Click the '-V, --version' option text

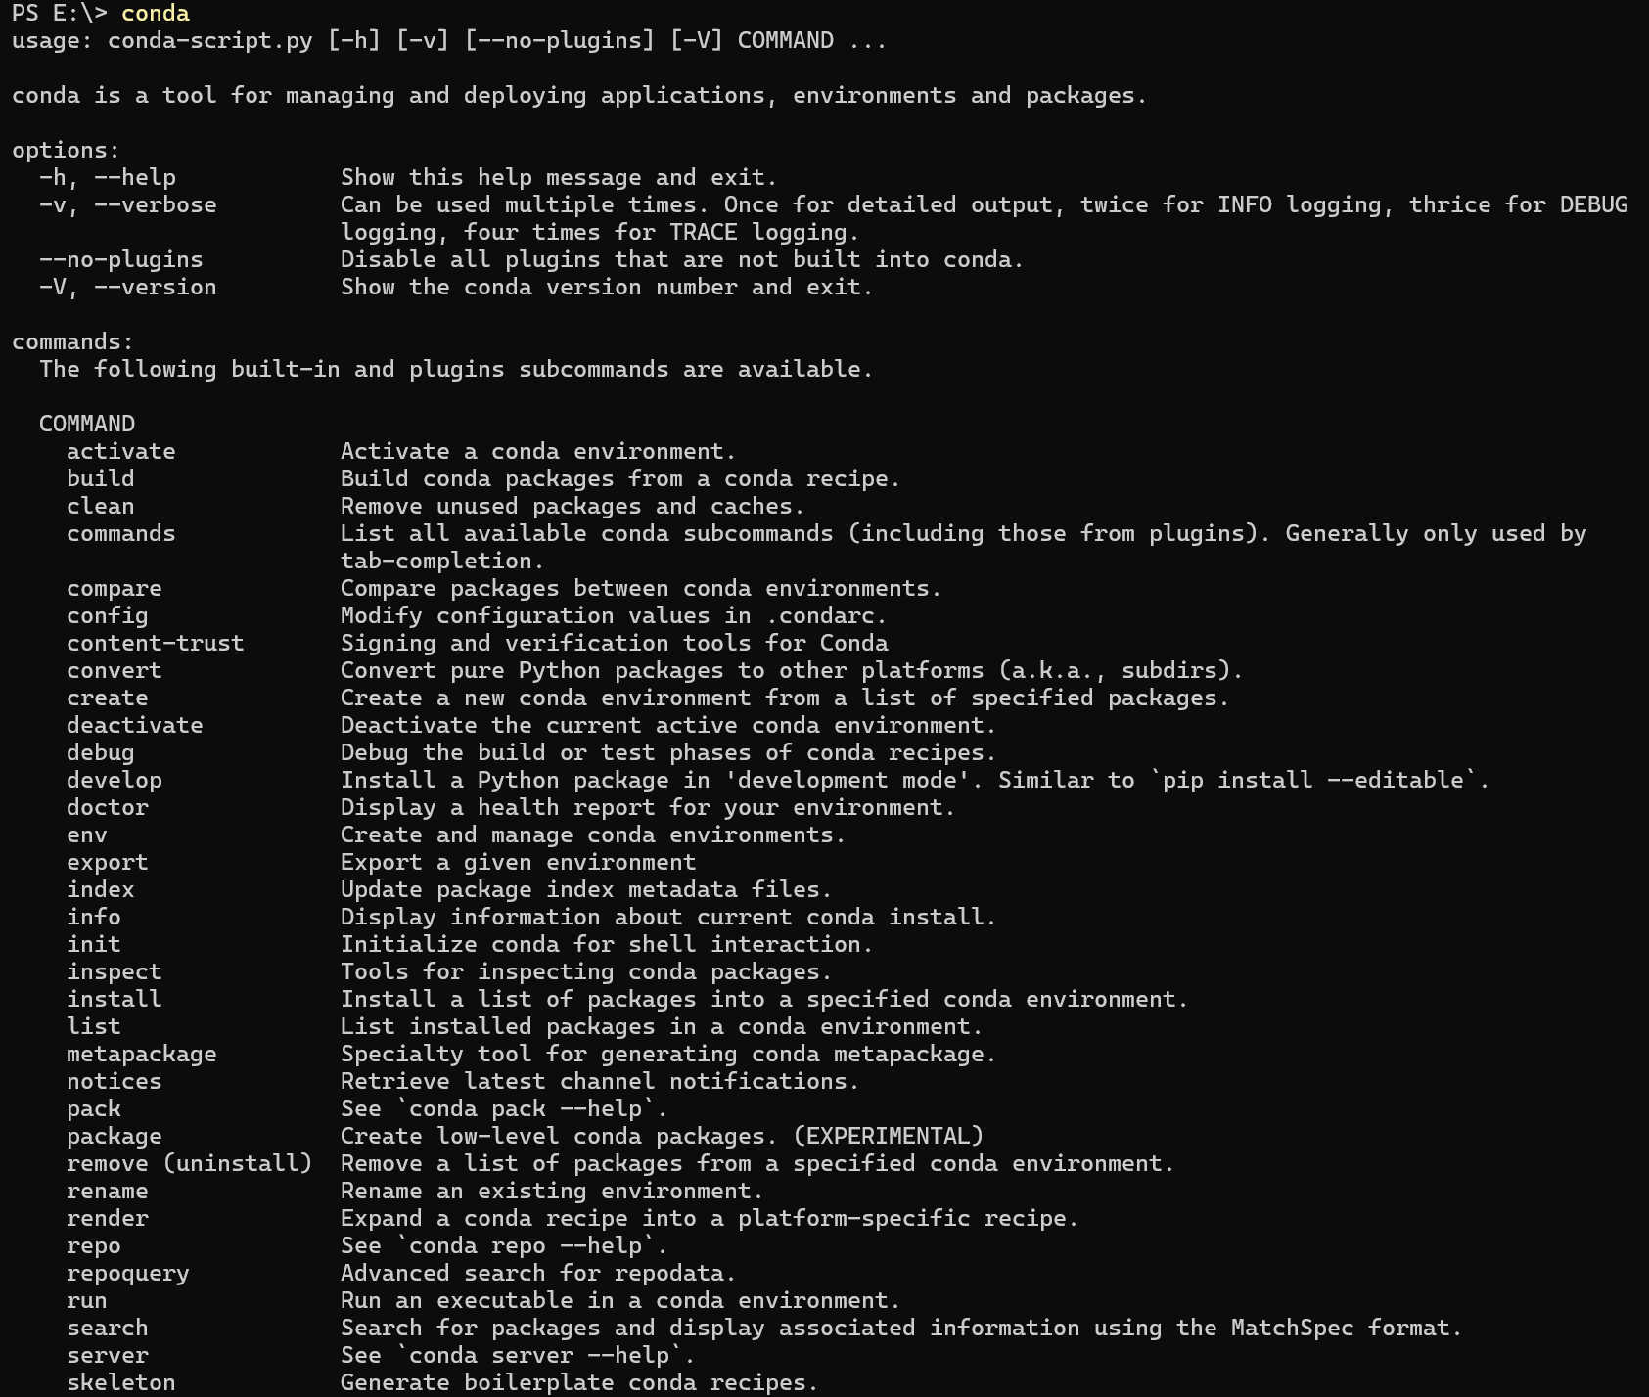(x=128, y=287)
